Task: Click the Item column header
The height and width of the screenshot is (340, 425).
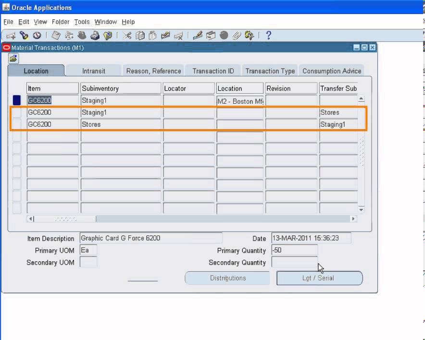Action: click(52, 88)
